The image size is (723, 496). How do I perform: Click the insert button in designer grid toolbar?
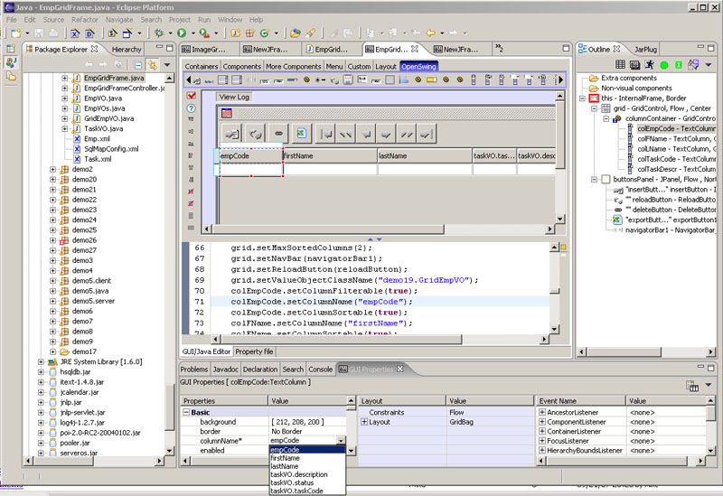231,134
